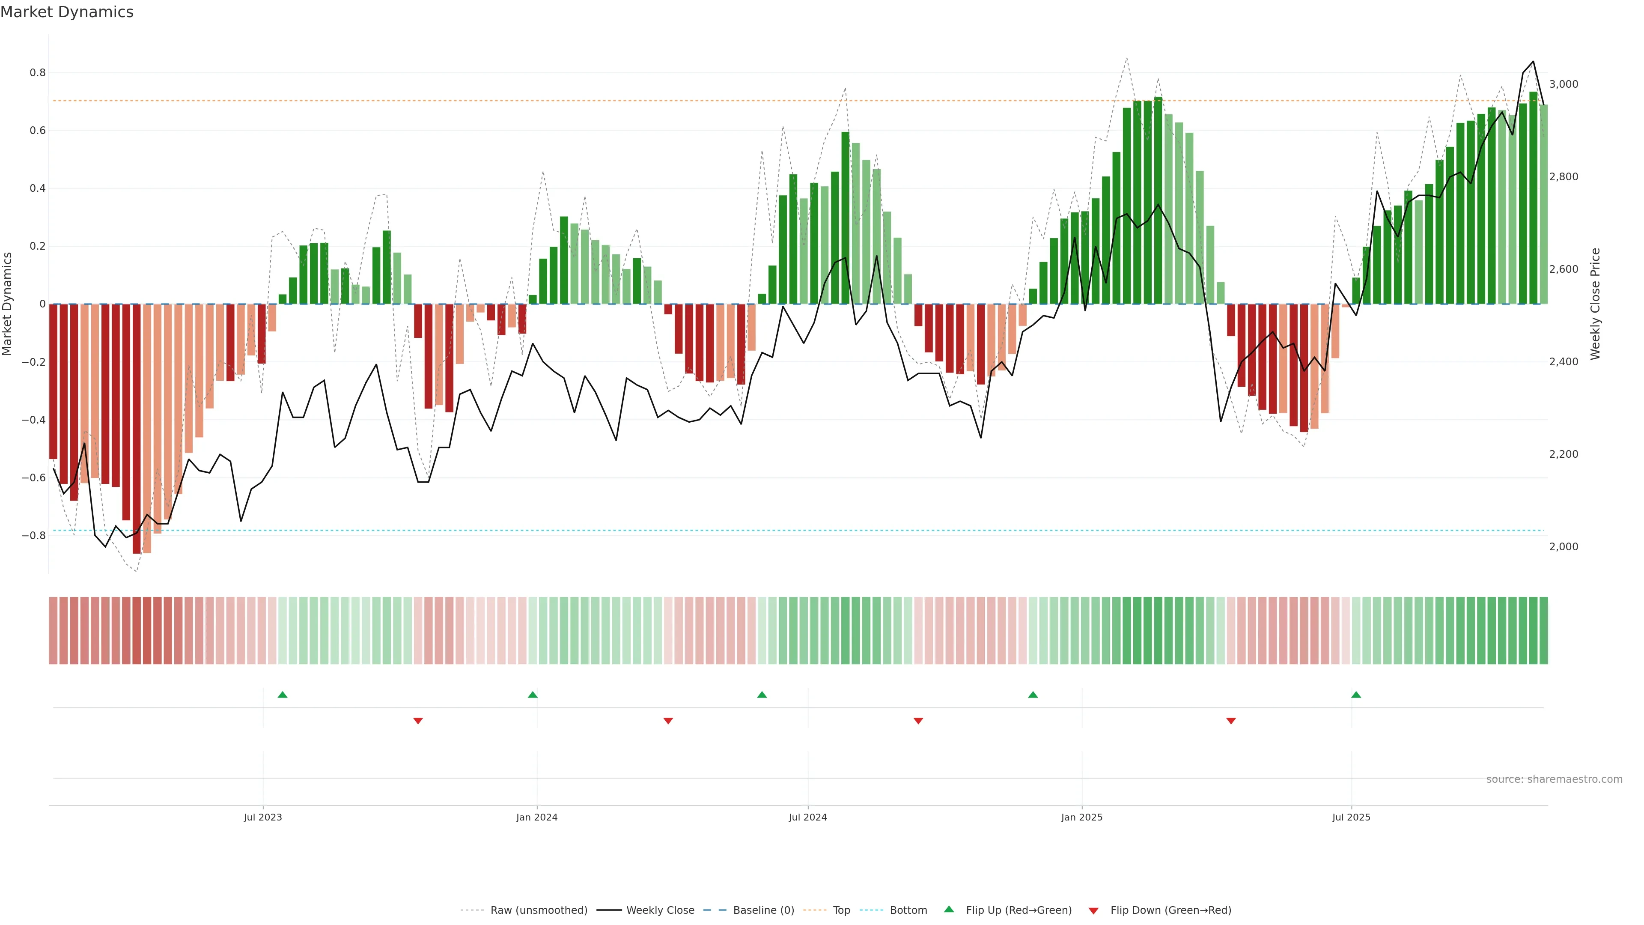Click the flip-down triangle after Jul 2024
1644x925 pixels.
(x=918, y=721)
